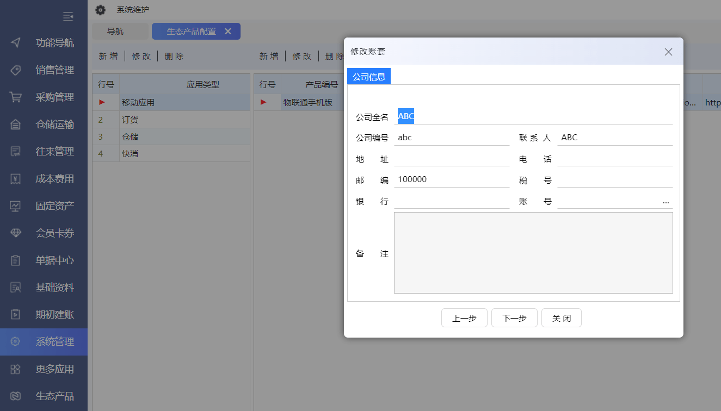
Task: Open 功能导航 in the sidebar
Action: pyautogui.click(x=44, y=43)
